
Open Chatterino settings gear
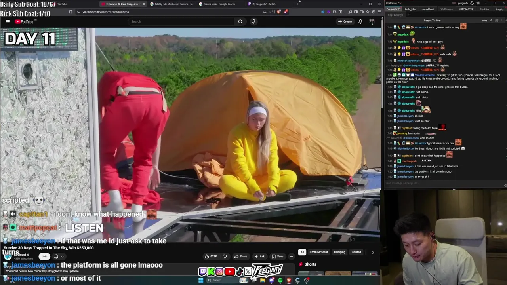(477, 3)
